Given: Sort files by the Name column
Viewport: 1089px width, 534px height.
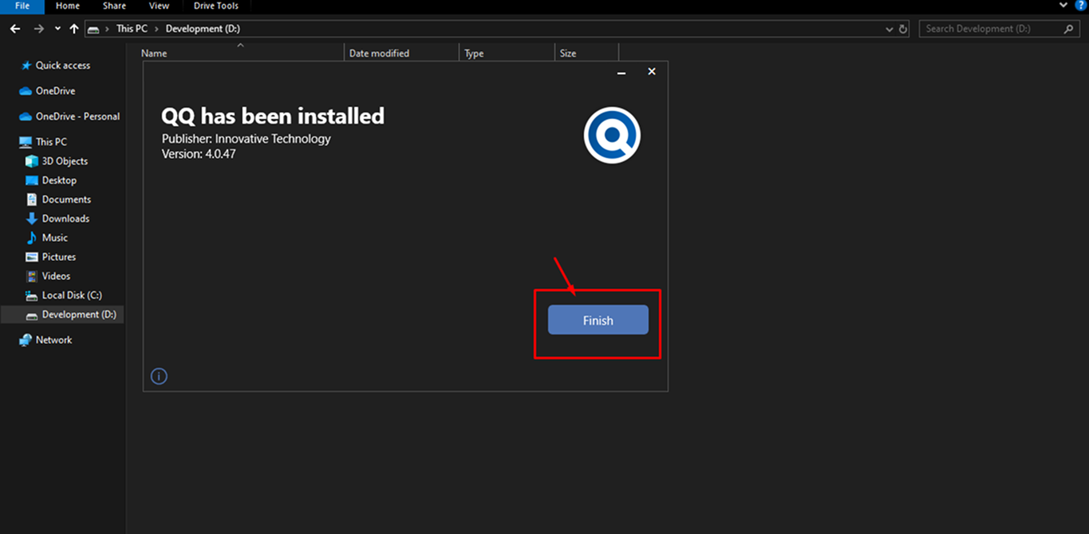Looking at the screenshot, I should point(243,53).
